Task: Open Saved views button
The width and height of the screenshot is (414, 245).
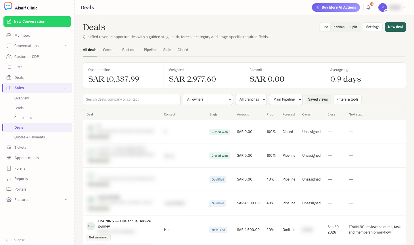Action: point(318,99)
